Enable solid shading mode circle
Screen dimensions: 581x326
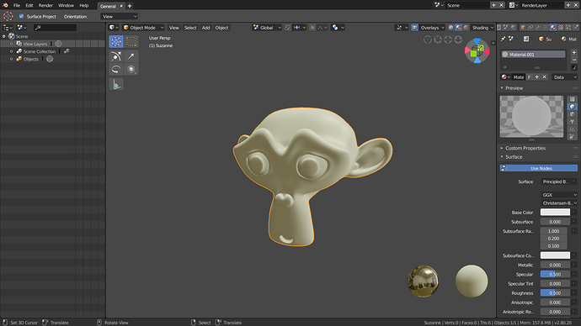(450, 28)
